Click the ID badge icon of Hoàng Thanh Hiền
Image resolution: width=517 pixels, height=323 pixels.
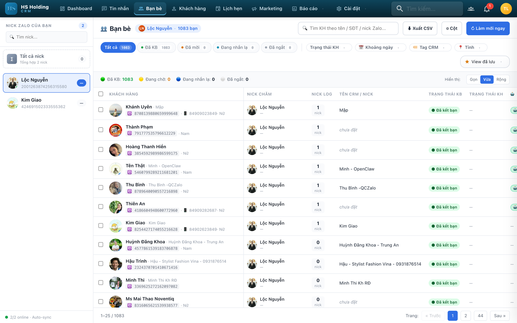tap(130, 153)
